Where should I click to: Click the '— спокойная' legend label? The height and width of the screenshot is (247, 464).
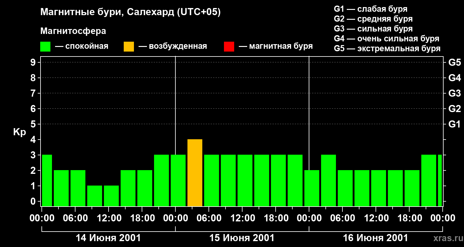pos(82,46)
